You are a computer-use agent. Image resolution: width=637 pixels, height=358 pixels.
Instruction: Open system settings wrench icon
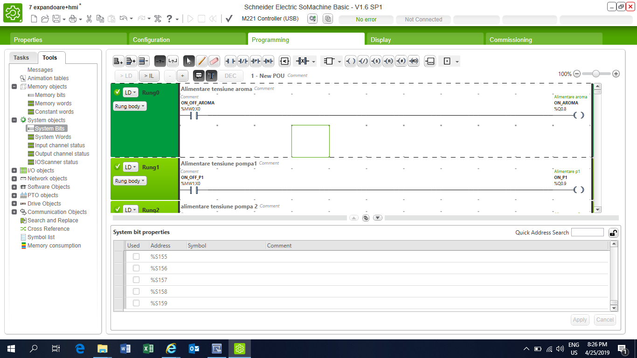(x=158, y=19)
